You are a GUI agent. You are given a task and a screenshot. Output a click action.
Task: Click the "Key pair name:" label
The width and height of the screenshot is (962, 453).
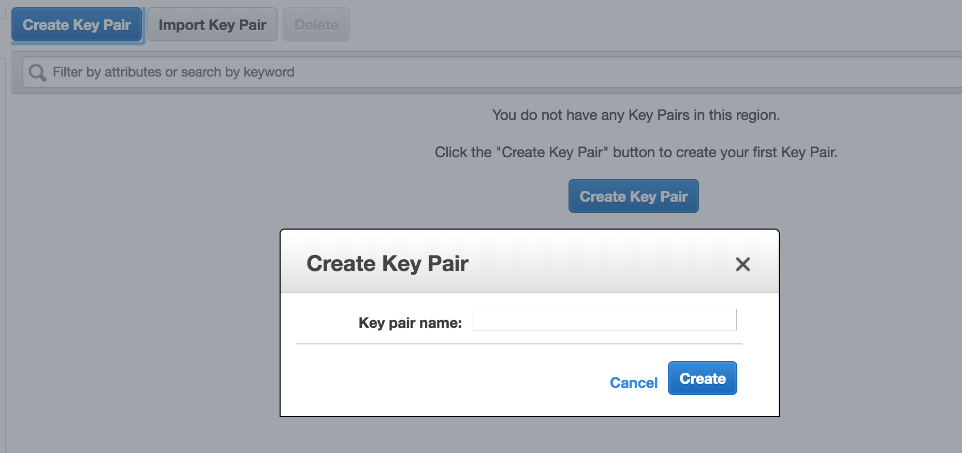click(410, 323)
